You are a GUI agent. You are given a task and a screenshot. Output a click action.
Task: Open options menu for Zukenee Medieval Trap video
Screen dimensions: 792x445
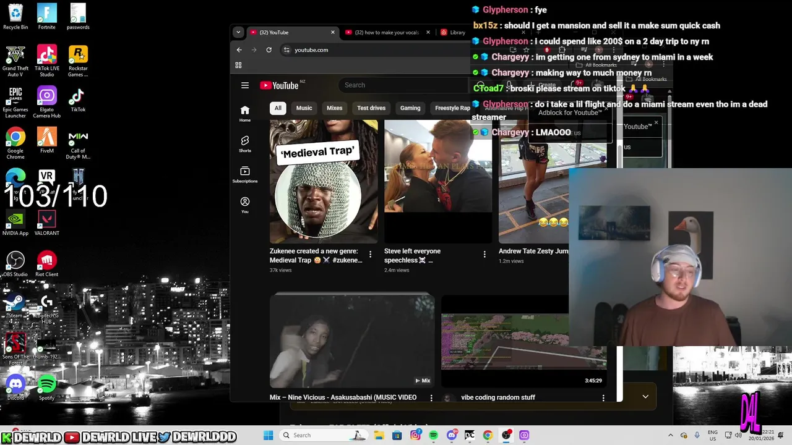pyautogui.click(x=370, y=254)
